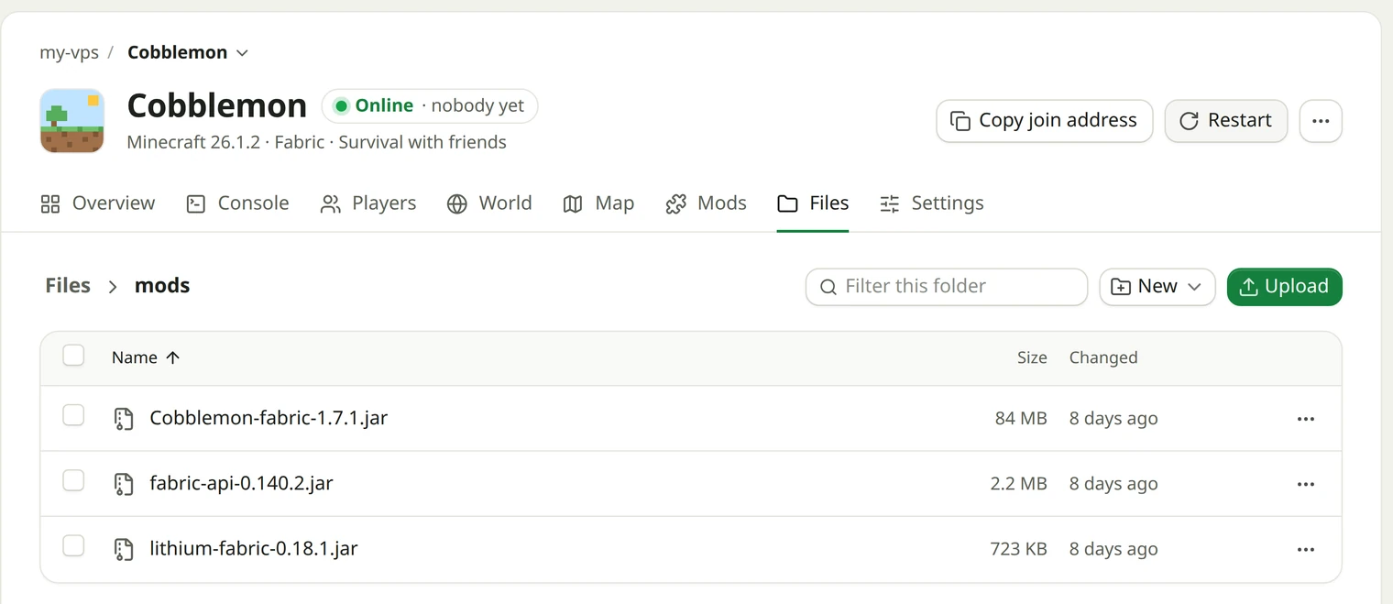1393x604 pixels.
Task: Click the Name sort arrow icon
Action: [x=172, y=357]
